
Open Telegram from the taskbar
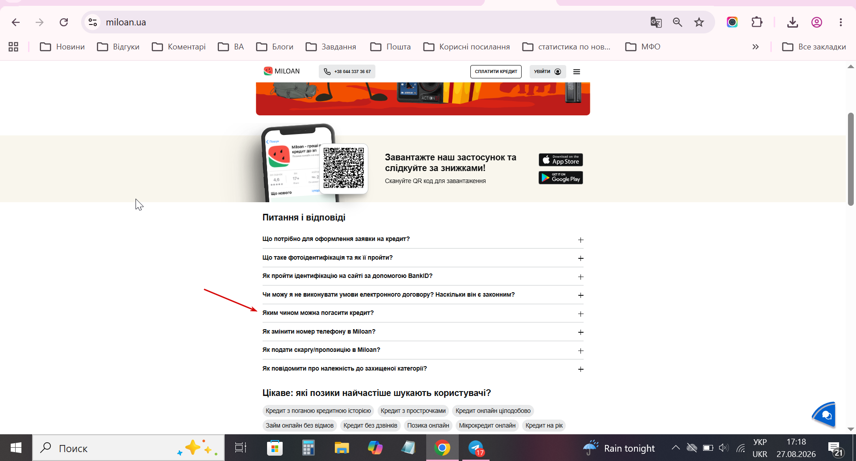(476, 448)
